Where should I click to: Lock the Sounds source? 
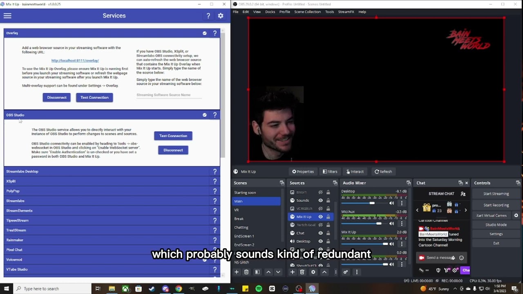(x=328, y=200)
